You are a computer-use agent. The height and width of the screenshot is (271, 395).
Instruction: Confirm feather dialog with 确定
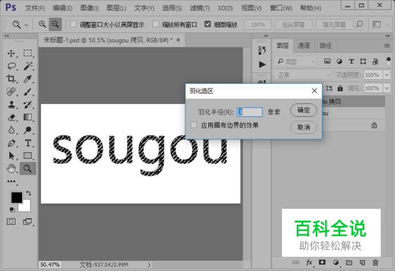click(x=303, y=110)
